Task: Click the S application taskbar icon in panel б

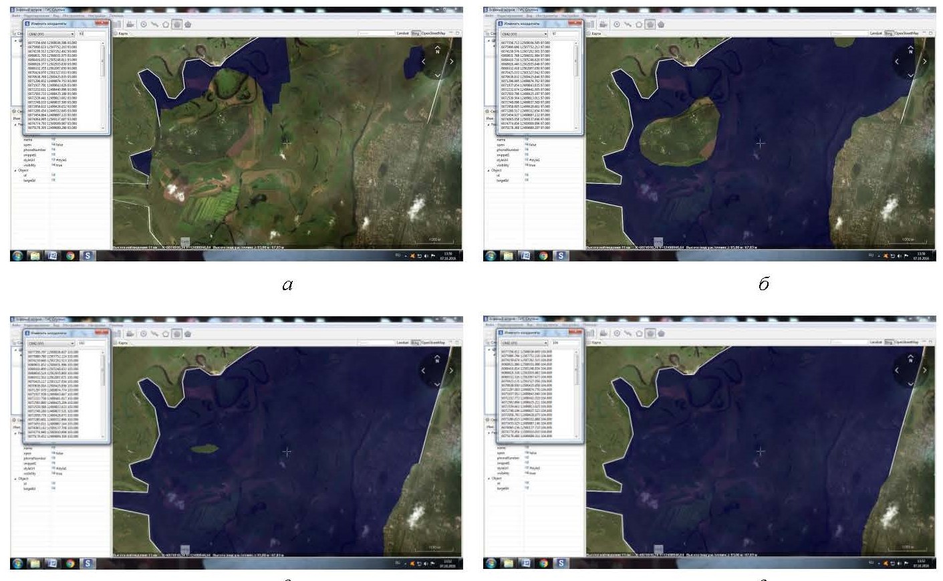Action: [560, 255]
